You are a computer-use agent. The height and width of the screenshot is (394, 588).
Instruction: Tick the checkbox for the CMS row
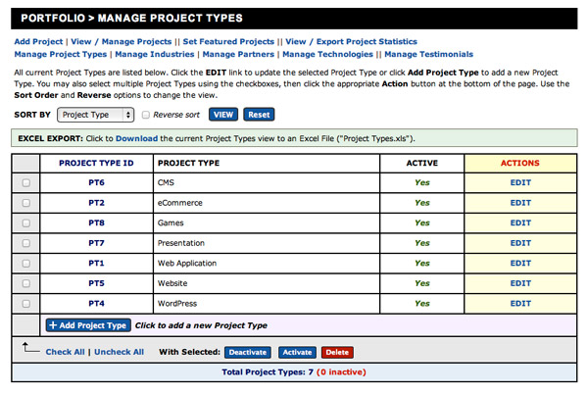(x=25, y=182)
